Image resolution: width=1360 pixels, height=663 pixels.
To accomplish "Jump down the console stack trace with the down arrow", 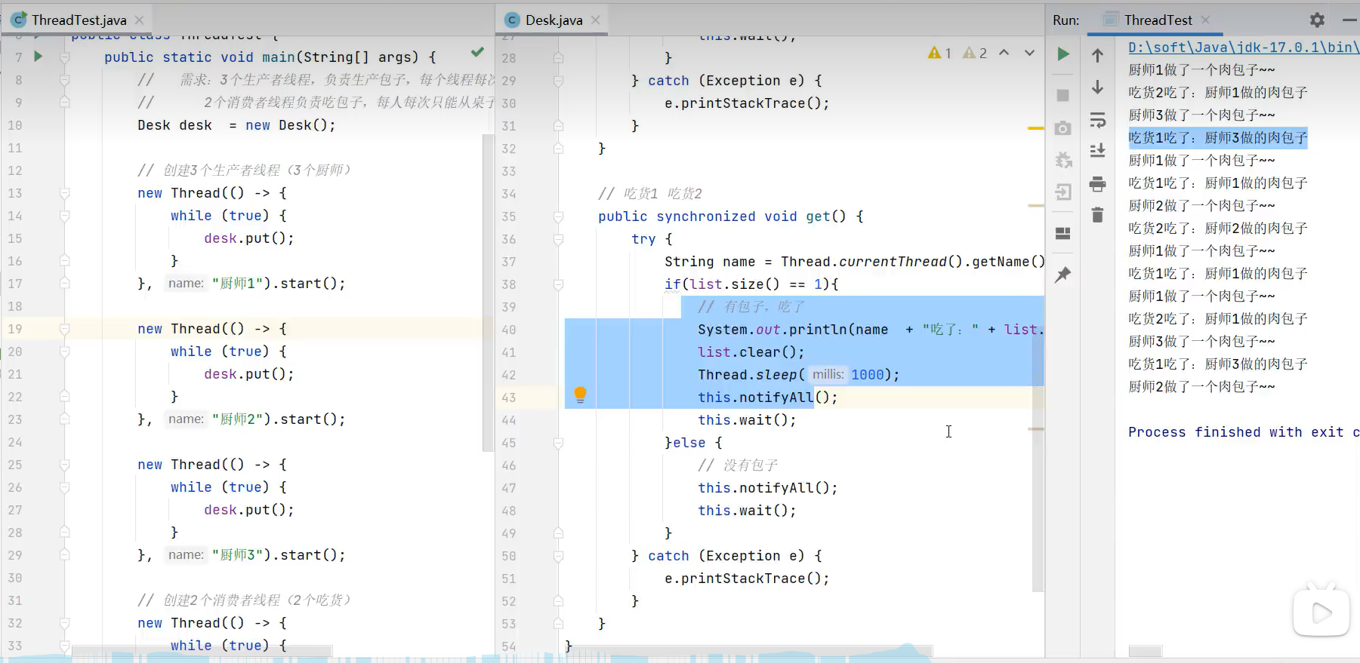I will (1097, 87).
